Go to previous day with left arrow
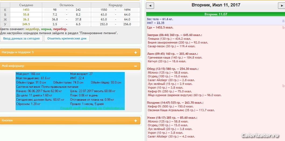 150,6
